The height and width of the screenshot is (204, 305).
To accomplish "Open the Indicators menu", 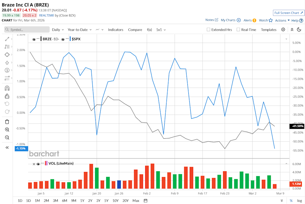I will [115, 30].
